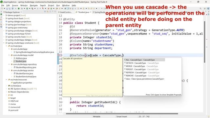Click Smart Insert in the status bar
The height and width of the screenshot is (118, 210).
(x=122, y=117)
